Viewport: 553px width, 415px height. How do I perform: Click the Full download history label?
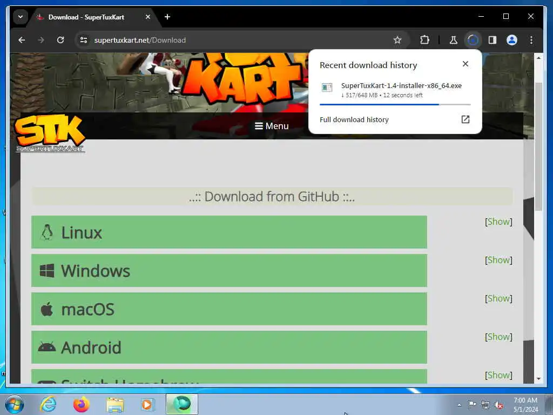354,119
